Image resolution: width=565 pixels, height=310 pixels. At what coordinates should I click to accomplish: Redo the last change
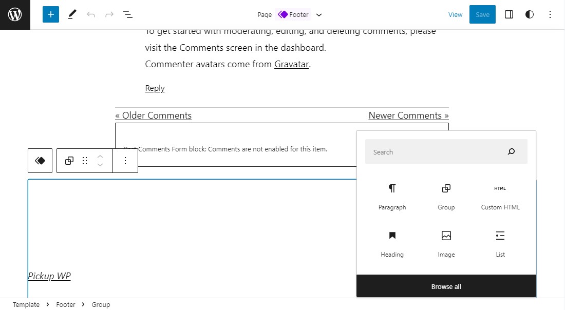coord(109,14)
